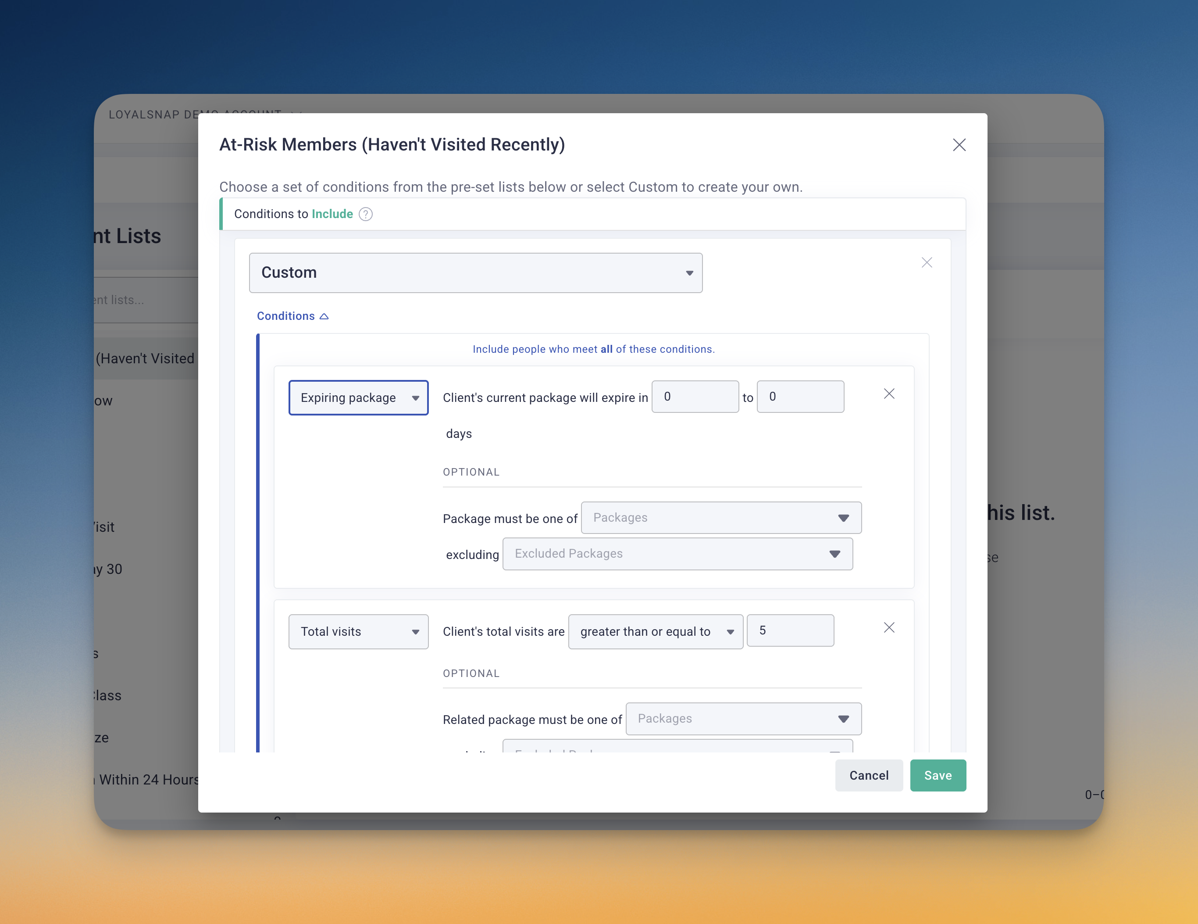The image size is (1198, 924).
Task: Delete the Expiring package condition
Action: pyautogui.click(x=889, y=394)
